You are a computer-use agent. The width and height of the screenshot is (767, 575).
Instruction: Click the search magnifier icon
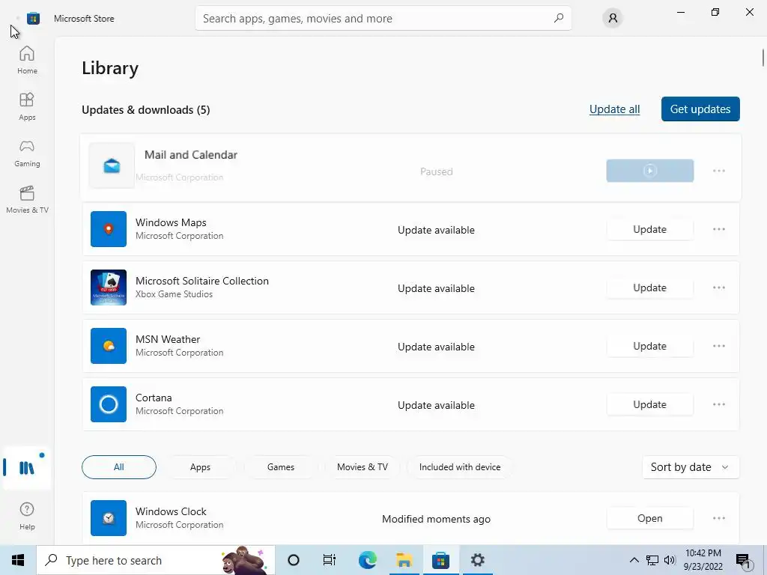559,18
